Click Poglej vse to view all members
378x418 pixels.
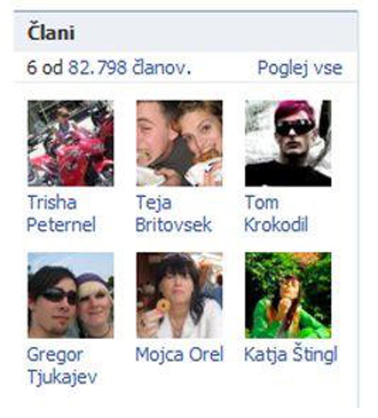pyautogui.click(x=300, y=68)
